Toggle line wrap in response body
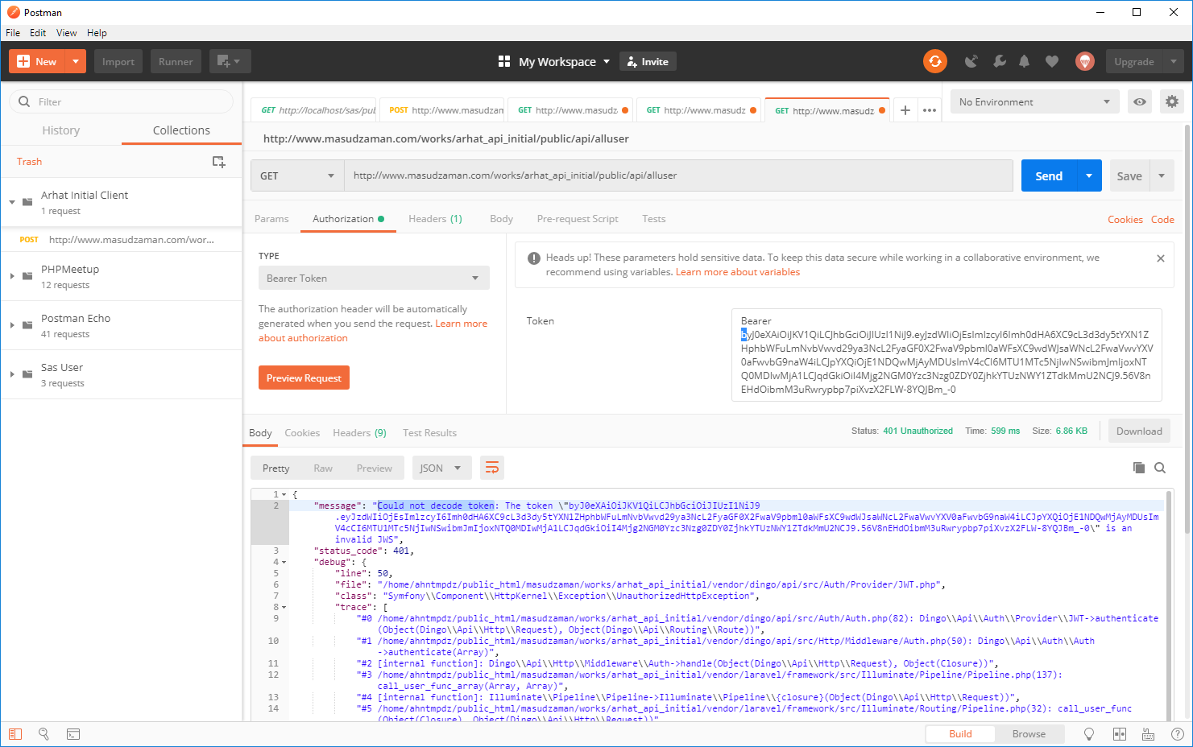Image resolution: width=1193 pixels, height=747 pixels. [x=491, y=468]
